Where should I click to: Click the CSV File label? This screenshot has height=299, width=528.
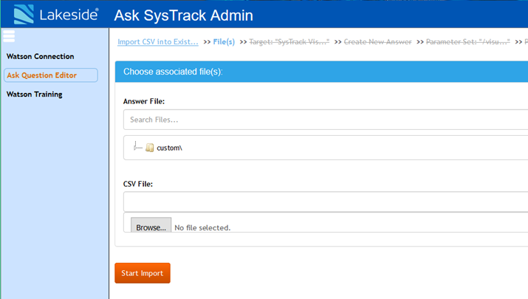point(138,184)
